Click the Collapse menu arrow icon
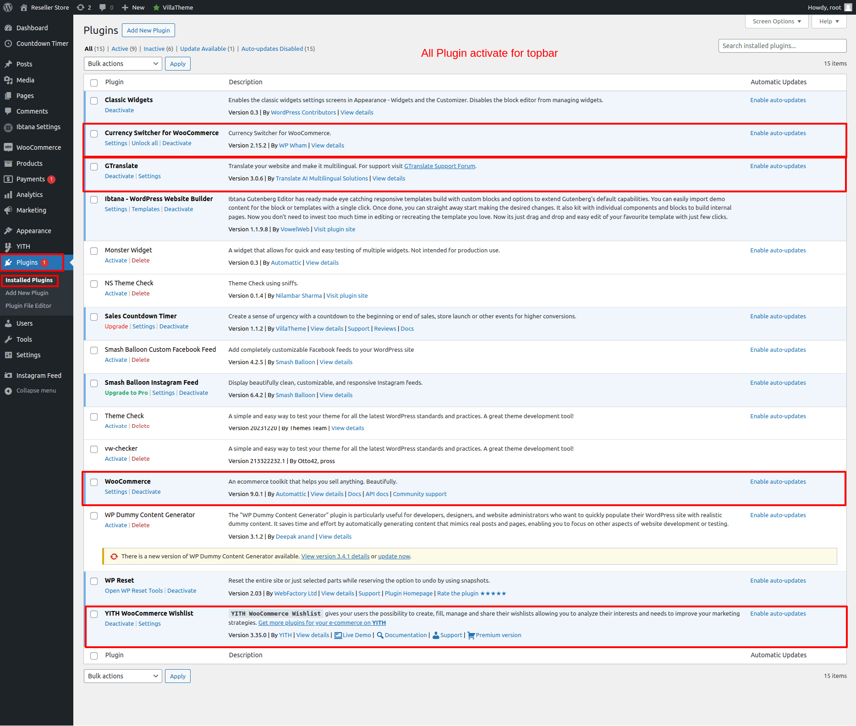This screenshot has height=726, width=856. pyautogui.click(x=8, y=391)
